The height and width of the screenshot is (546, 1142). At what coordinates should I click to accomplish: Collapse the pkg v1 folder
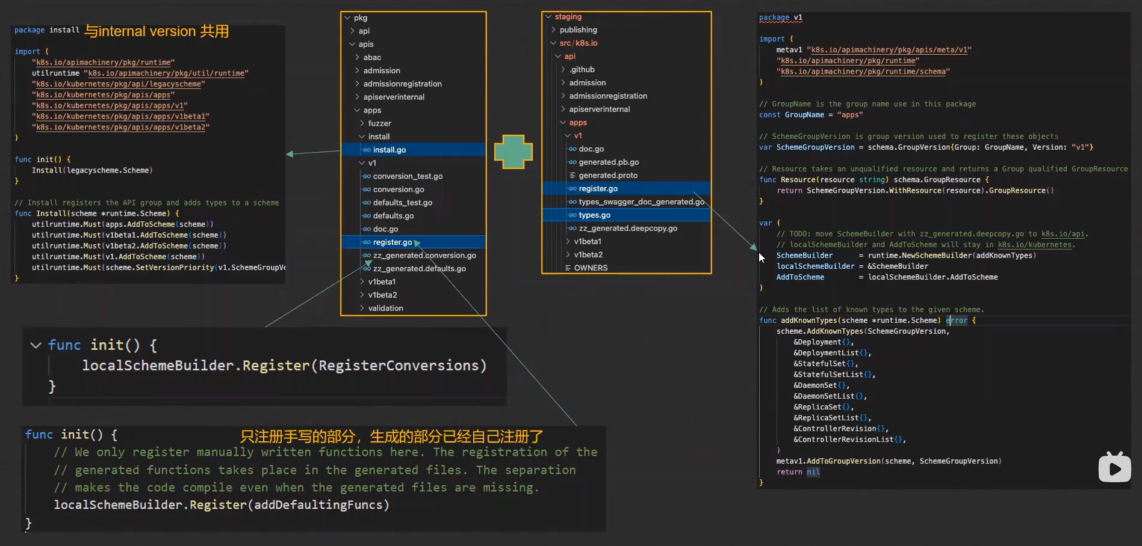pos(362,163)
